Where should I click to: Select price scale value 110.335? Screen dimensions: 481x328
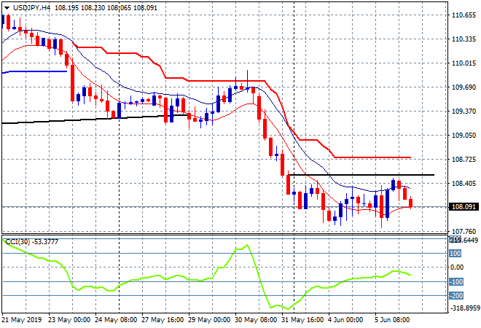point(464,39)
